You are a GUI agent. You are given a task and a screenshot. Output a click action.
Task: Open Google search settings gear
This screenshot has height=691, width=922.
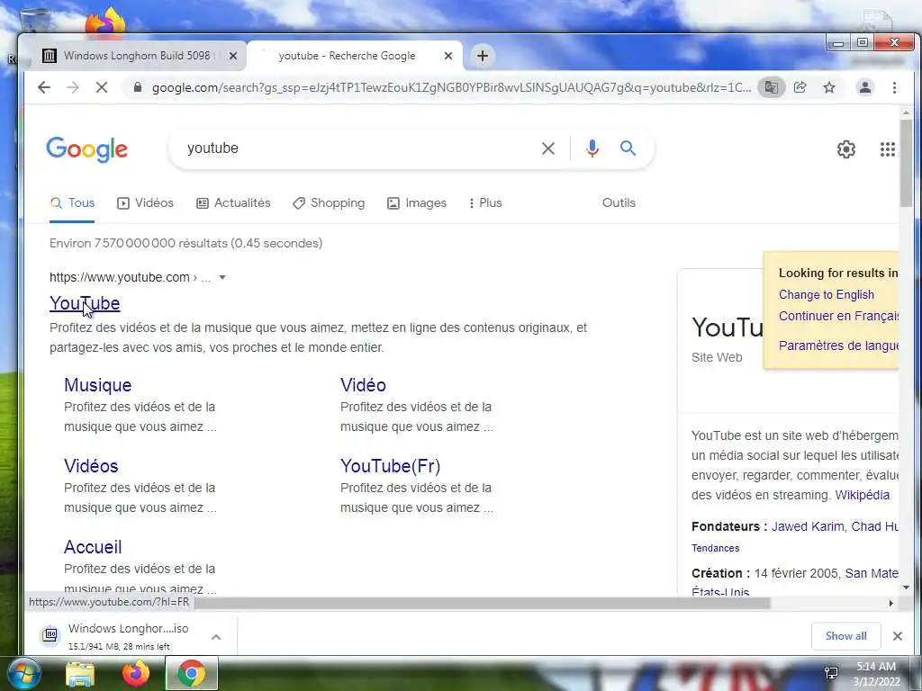tap(846, 149)
